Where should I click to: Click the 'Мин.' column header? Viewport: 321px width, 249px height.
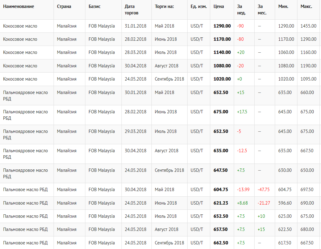tap(283, 6)
